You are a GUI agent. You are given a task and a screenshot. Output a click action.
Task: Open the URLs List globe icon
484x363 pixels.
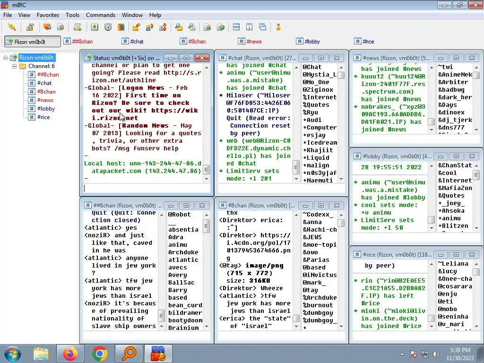(x=221, y=27)
